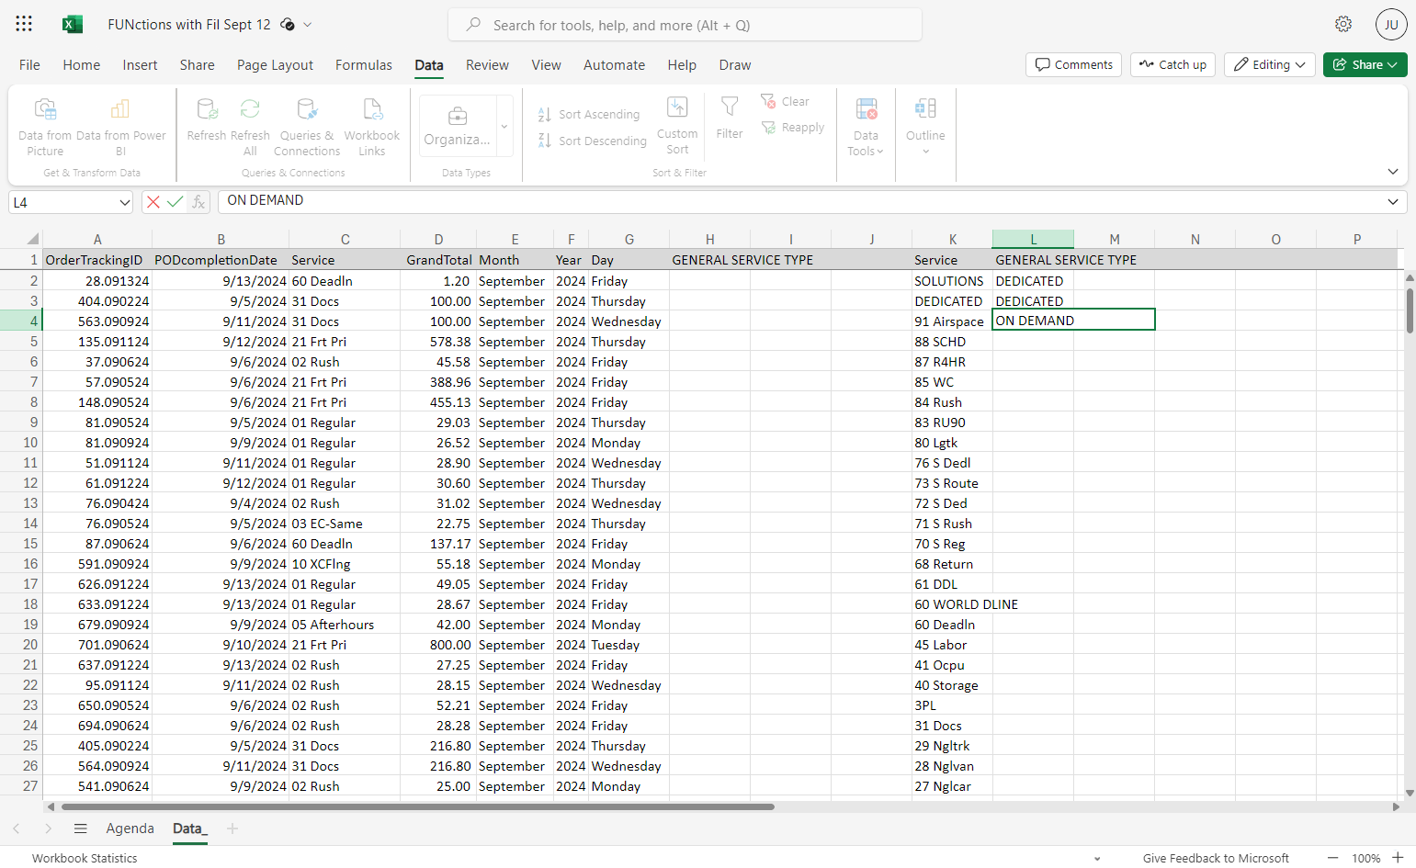This screenshot has width=1416, height=868.
Task: Click the Excel logo icon
Action: (x=73, y=25)
